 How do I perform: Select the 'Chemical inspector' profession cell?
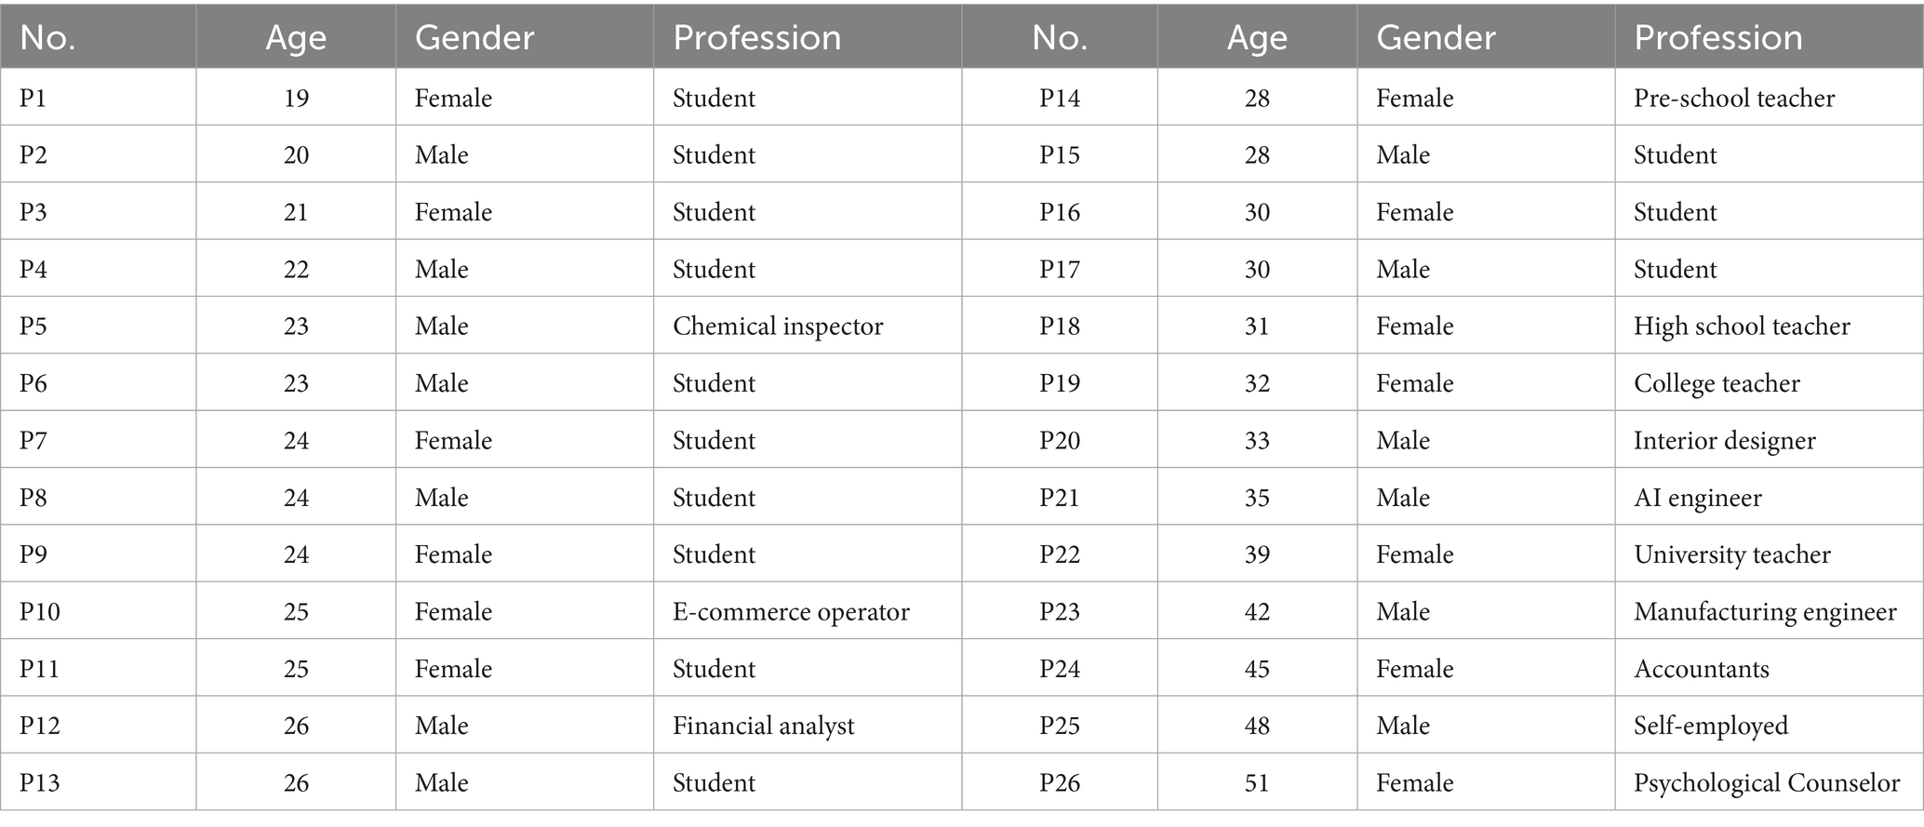click(x=778, y=327)
